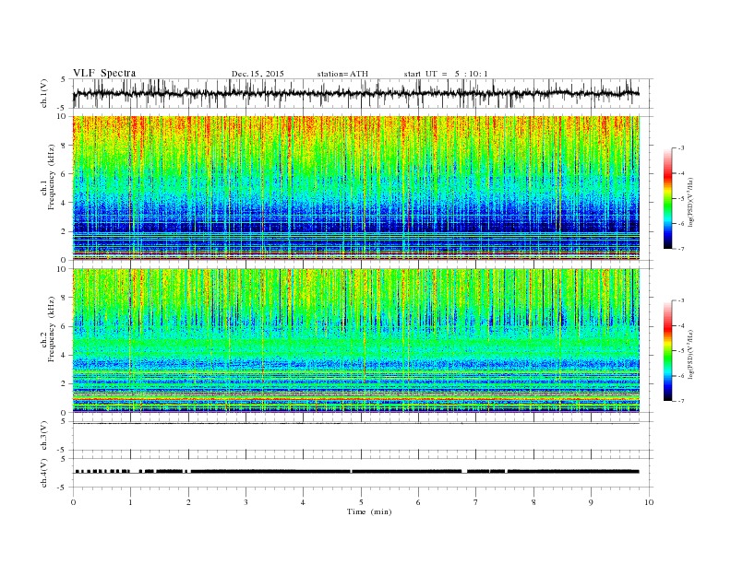Click the ch.1 waveform trace panel
Image resolution: width=731 pixels, height=564 pixels.
pyautogui.click(x=362, y=93)
